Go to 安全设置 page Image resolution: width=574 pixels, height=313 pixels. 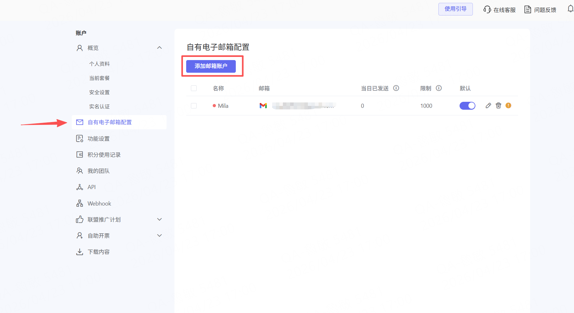tap(99, 92)
